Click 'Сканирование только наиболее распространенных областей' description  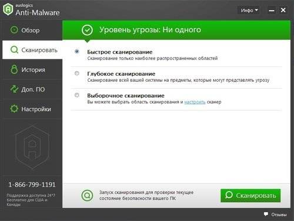click(x=152, y=58)
